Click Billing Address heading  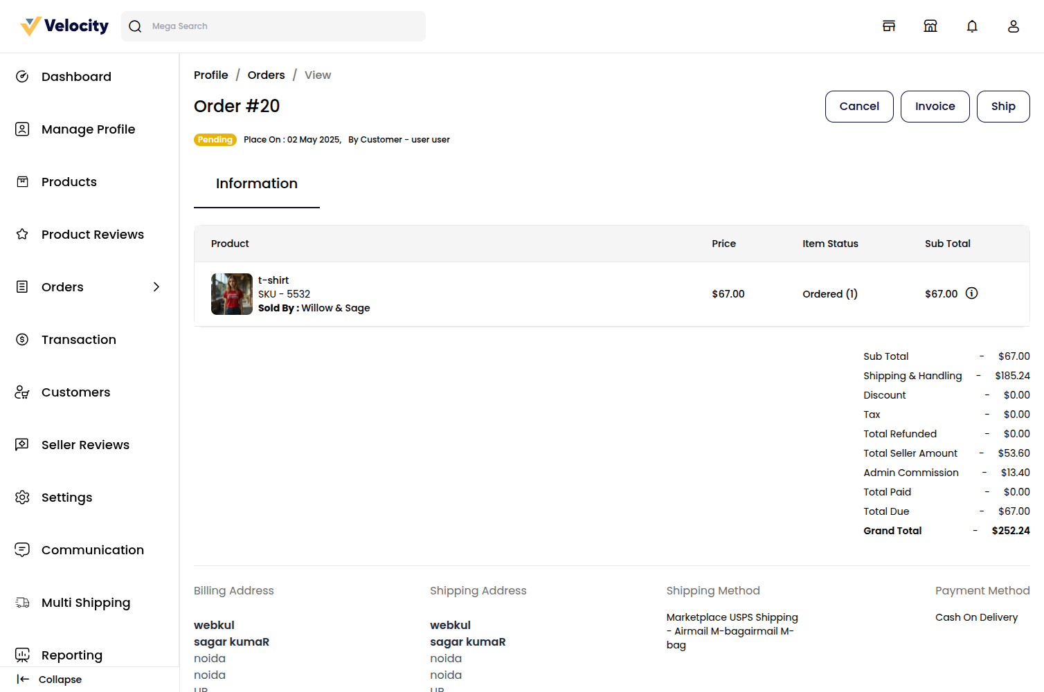point(234,591)
